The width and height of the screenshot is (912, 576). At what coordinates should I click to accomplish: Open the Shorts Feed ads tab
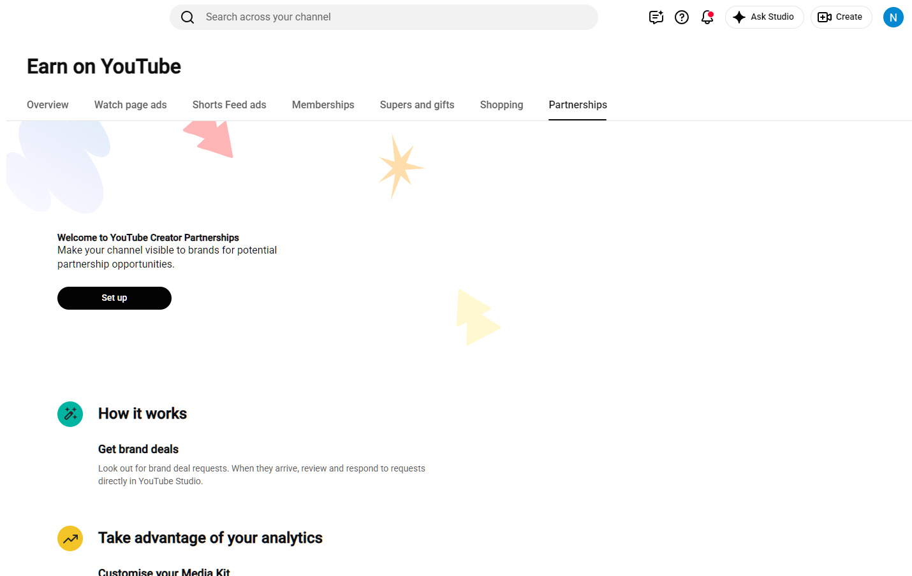(230, 105)
